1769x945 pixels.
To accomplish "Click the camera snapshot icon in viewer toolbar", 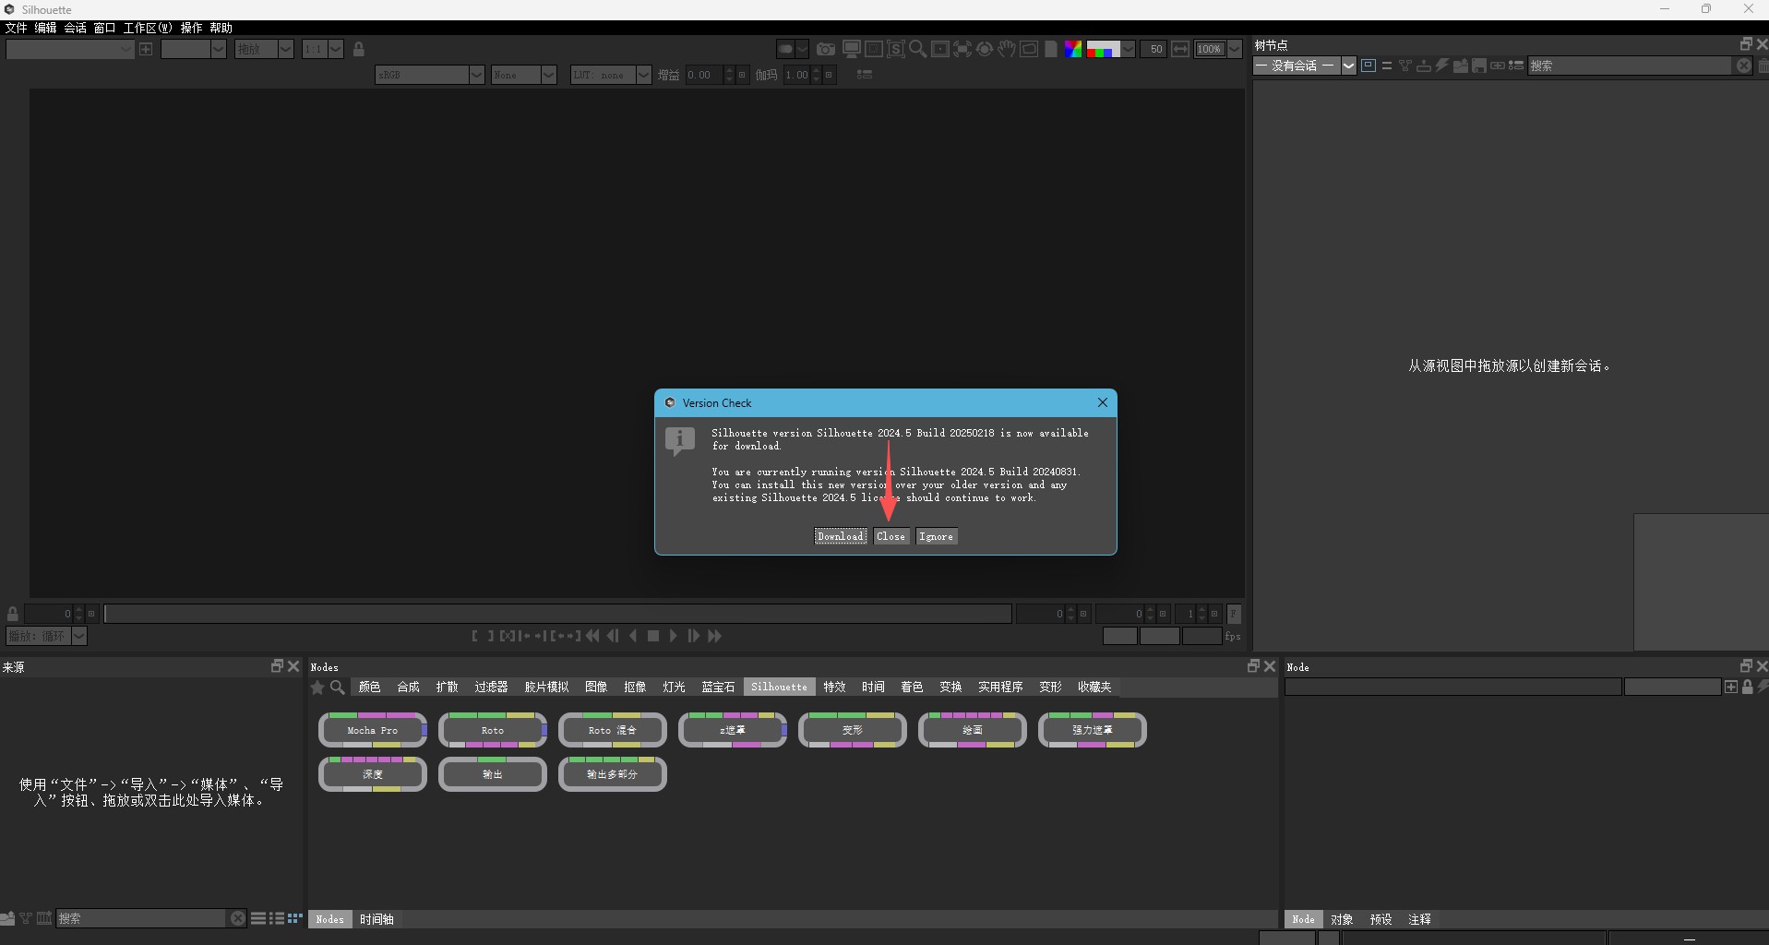I will (826, 49).
